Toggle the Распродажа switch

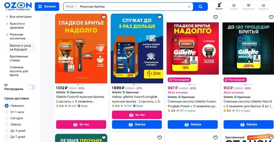pos(31,87)
